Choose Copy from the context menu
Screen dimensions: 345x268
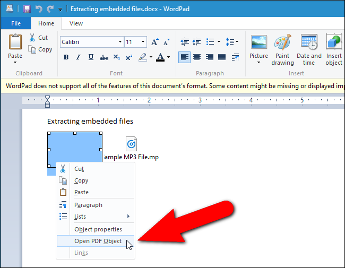pyautogui.click(x=96, y=180)
